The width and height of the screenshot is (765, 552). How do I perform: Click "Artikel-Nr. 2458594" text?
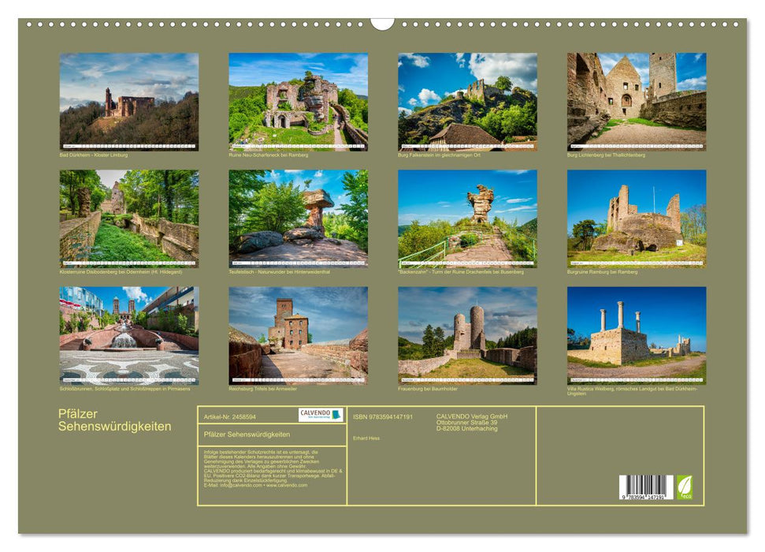pyautogui.click(x=230, y=416)
